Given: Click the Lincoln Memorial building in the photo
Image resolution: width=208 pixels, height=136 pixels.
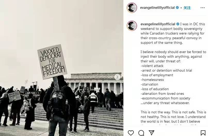Looking at the screenshot, I should [x=94, y=82].
